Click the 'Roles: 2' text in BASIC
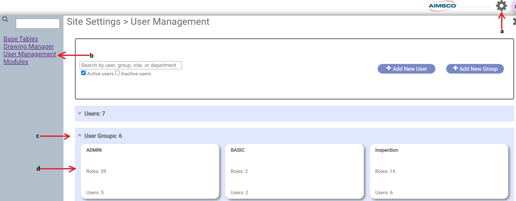This screenshot has width=516, height=201. 239,171
